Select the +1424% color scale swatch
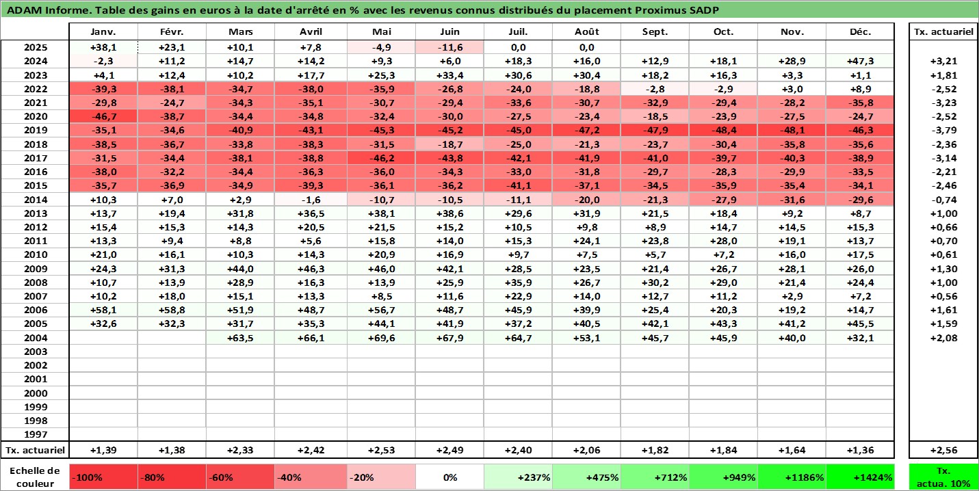Image resolution: width=979 pixels, height=491 pixels. click(860, 477)
